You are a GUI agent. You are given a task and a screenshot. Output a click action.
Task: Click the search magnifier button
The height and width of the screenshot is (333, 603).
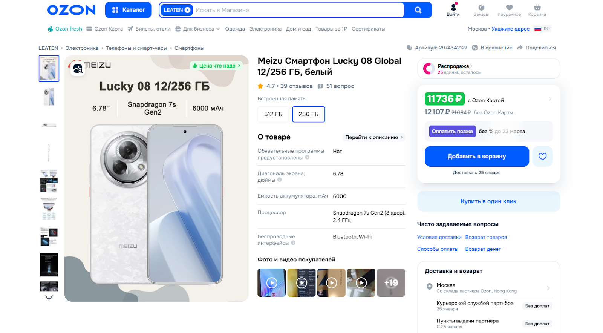(x=418, y=10)
